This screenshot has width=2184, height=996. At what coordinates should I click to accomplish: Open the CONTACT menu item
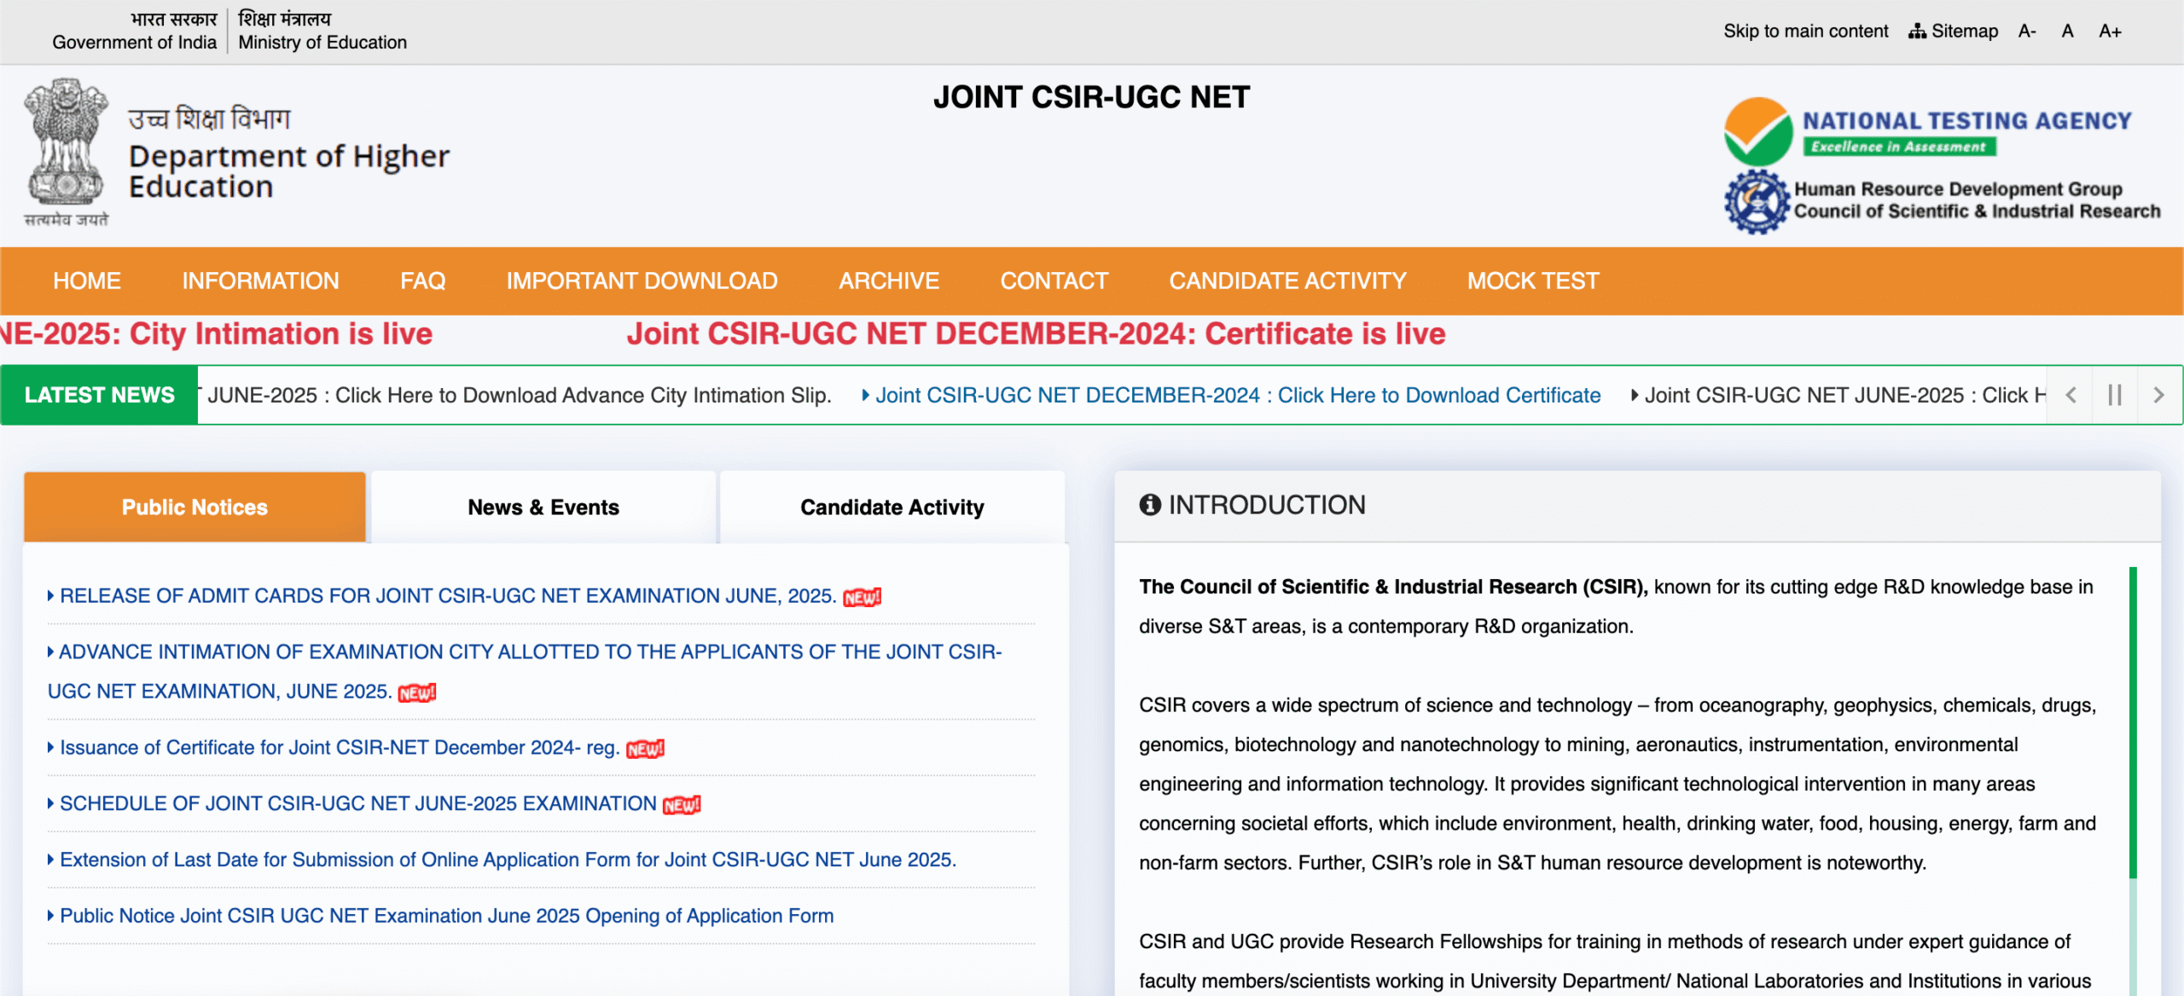point(1054,281)
